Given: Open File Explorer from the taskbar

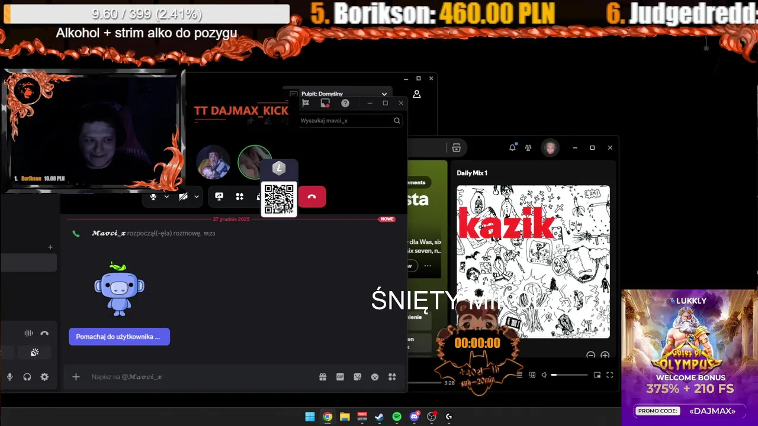Looking at the screenshot, I should 345,417.
